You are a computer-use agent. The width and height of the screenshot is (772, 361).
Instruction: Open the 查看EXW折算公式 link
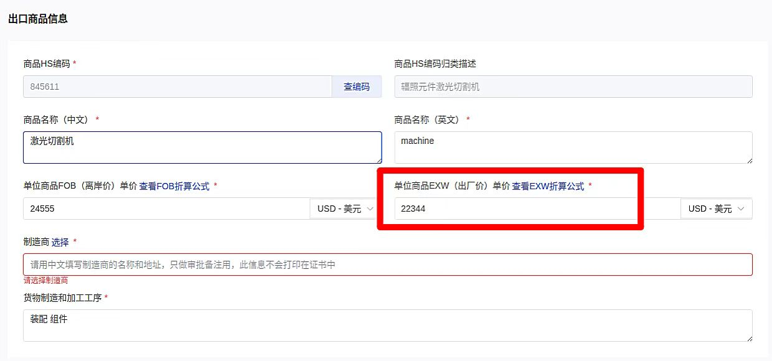[548, 186]
